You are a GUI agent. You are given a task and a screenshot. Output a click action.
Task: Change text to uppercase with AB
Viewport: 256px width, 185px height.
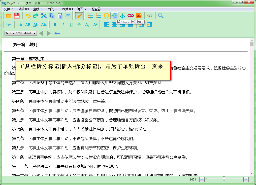click(x=28, y=25)
